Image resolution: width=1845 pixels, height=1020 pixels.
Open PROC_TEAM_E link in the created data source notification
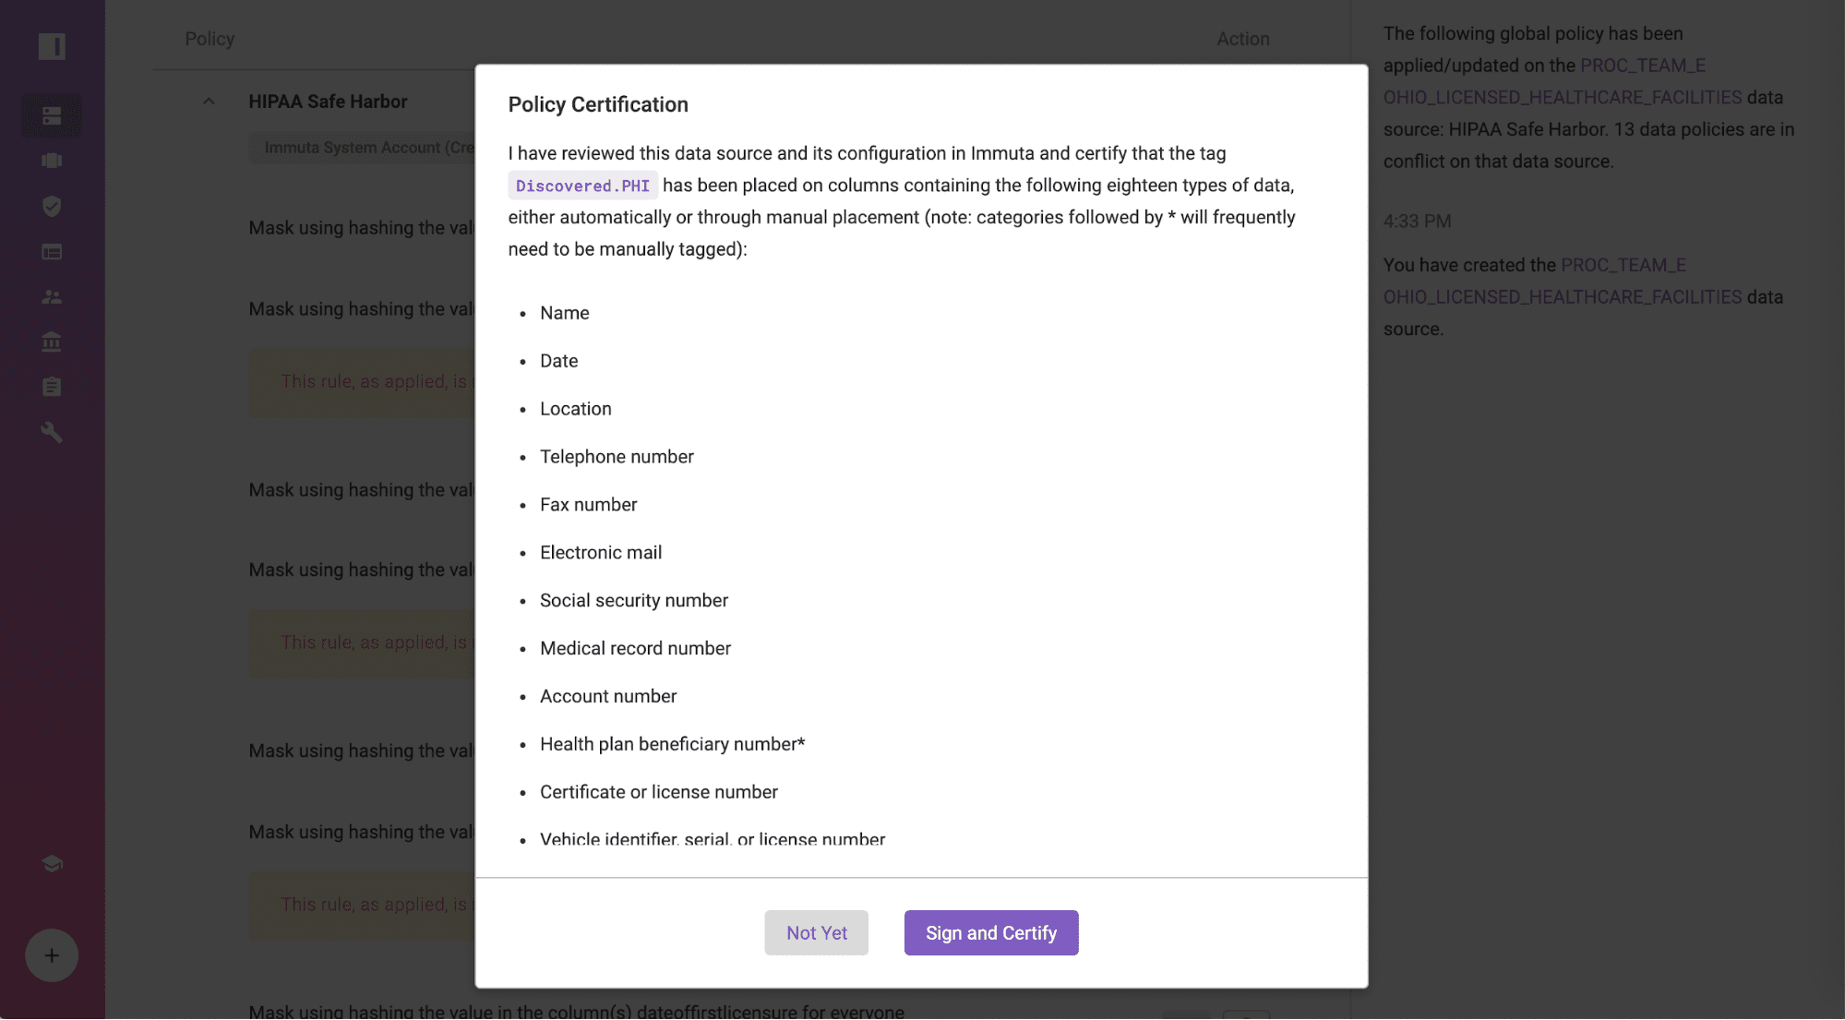point(1623,265)
